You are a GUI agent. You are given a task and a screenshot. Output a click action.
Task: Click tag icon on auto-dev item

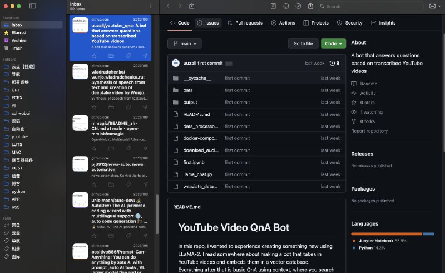pos(128,236)
